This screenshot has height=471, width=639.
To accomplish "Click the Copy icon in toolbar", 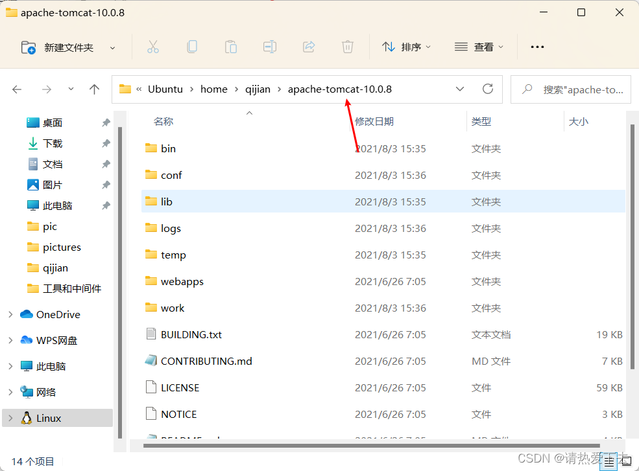I will tap(192, 47).
